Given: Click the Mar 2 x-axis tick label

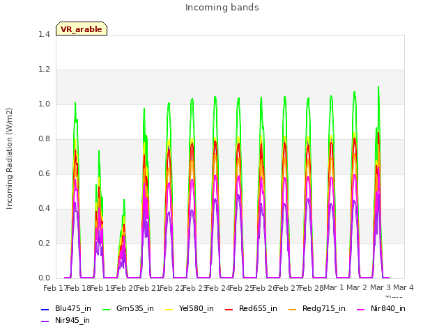Looking at the screenshot, I should [x=357, y=287].
